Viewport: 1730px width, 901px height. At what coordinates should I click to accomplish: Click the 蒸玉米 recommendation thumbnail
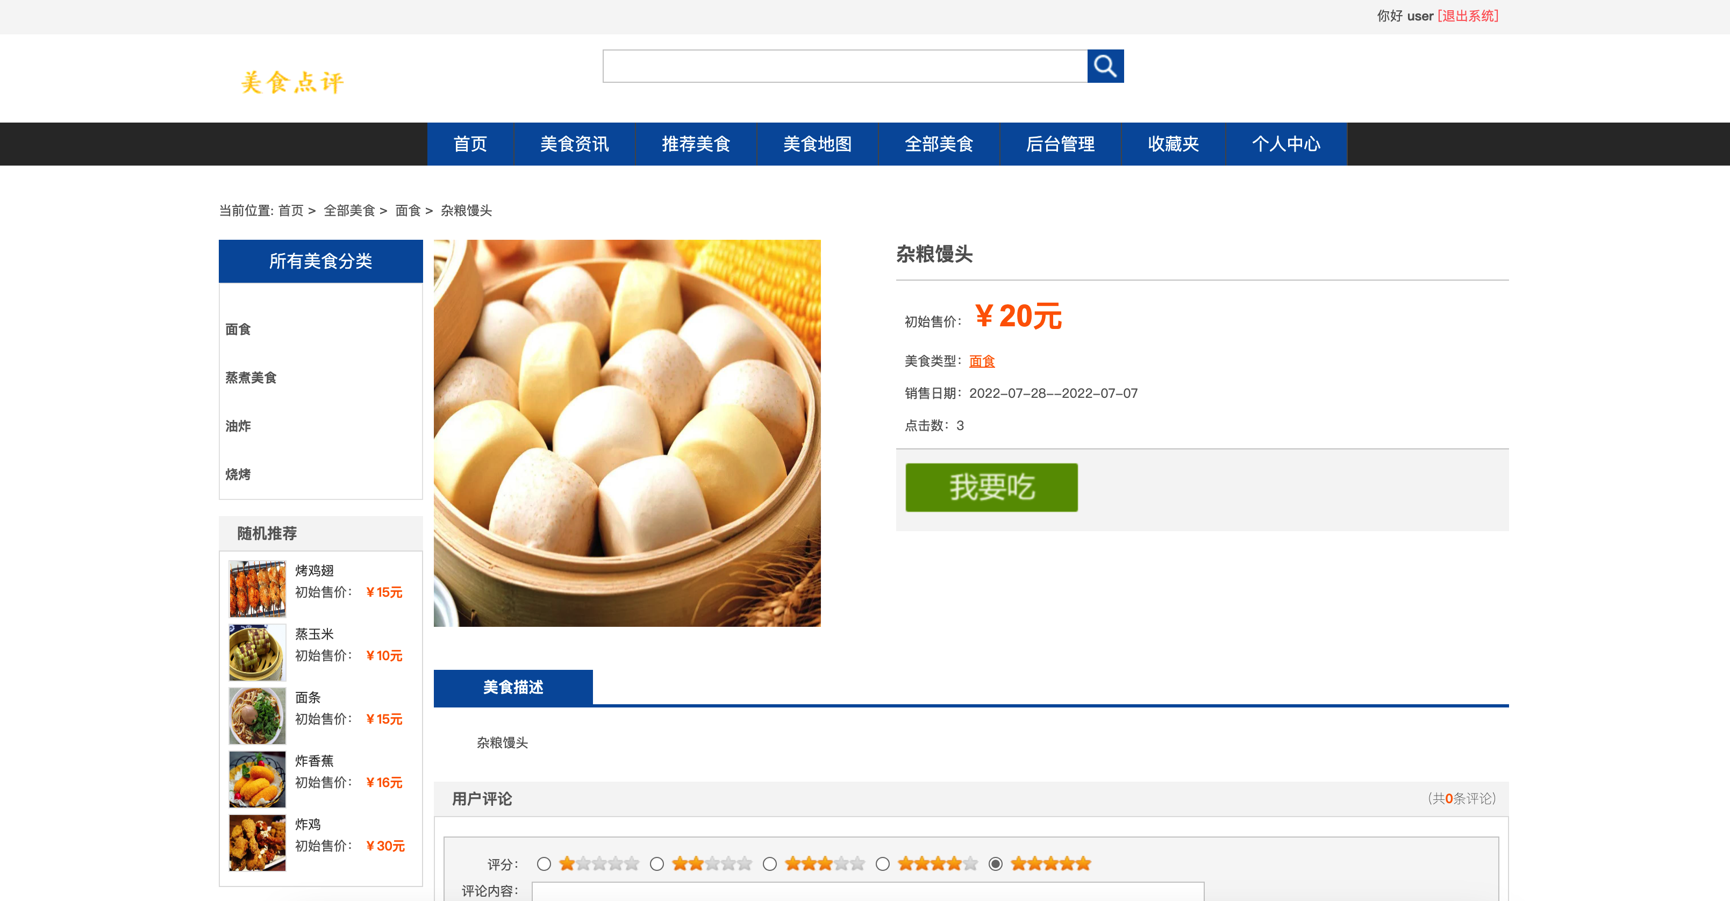pyautogui.click(x=257, y=652)
